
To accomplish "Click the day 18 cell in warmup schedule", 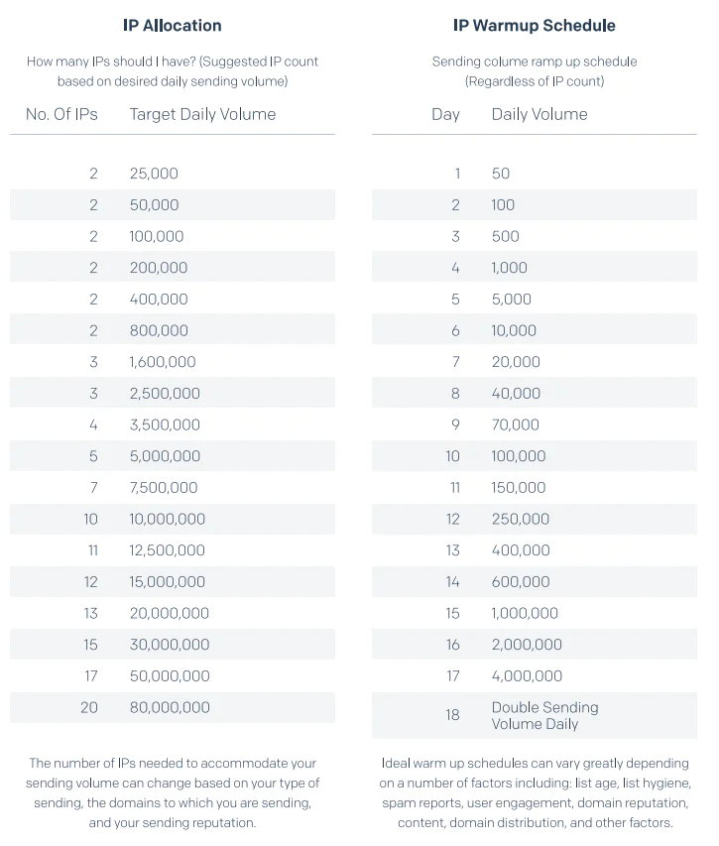I will click(452, 715).
